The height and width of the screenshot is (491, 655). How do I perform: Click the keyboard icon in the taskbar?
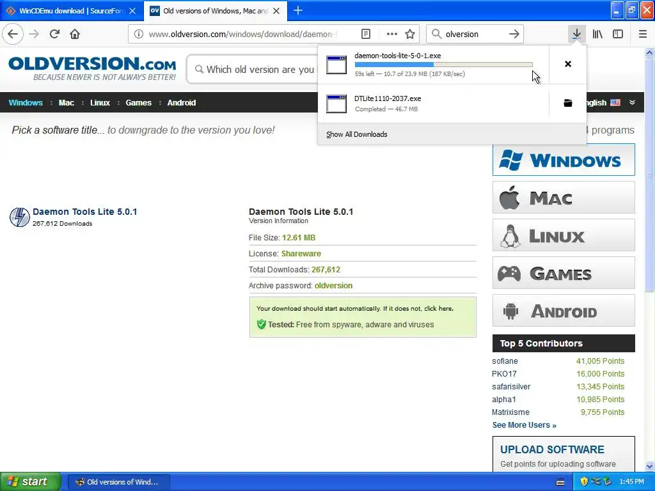pos(560,482)
